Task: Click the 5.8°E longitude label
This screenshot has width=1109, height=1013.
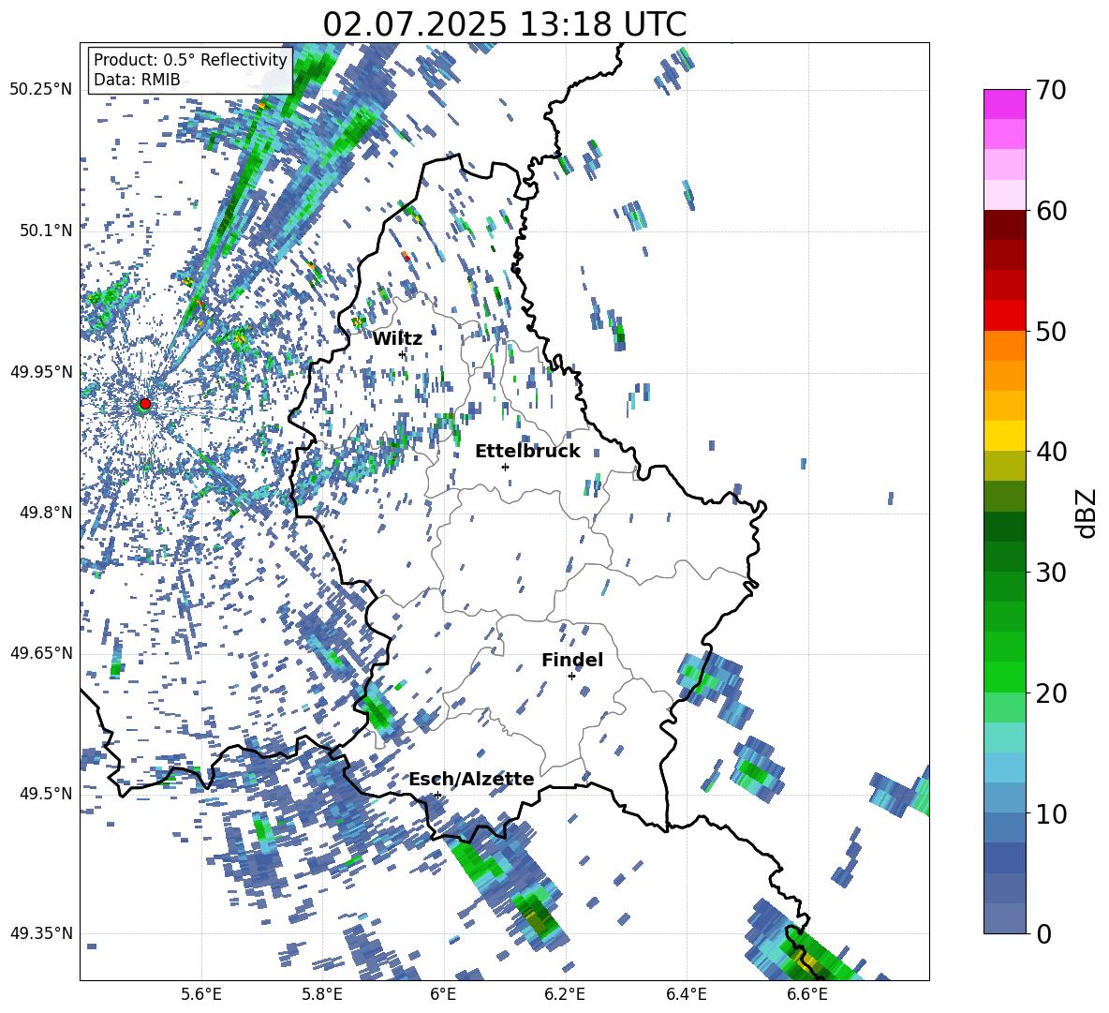Action: point(322,994)
